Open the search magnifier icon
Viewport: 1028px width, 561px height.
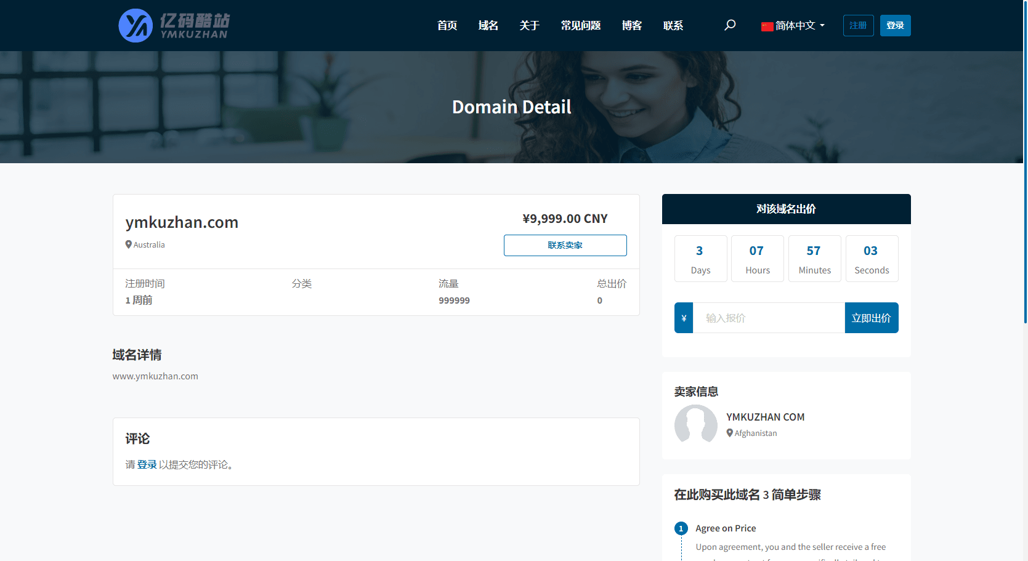pyautogui.click(x=730, y=25)
